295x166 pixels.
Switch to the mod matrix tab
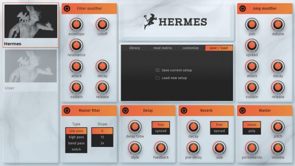pos(162,48)
